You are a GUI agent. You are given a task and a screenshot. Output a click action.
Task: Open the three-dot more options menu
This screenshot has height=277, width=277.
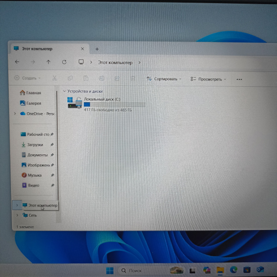pyautogui.click(x=239, y=79)
